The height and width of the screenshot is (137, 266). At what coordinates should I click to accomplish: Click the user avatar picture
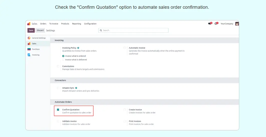tap(237, 24)
